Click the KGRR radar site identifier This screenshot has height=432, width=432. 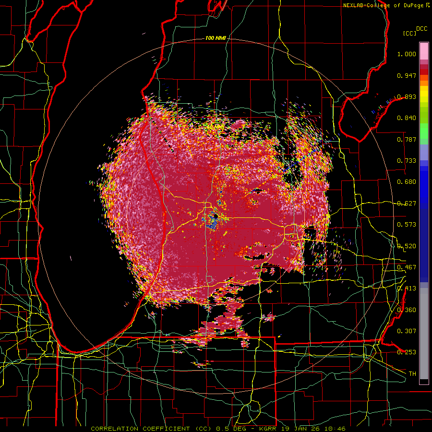(269, 429)
